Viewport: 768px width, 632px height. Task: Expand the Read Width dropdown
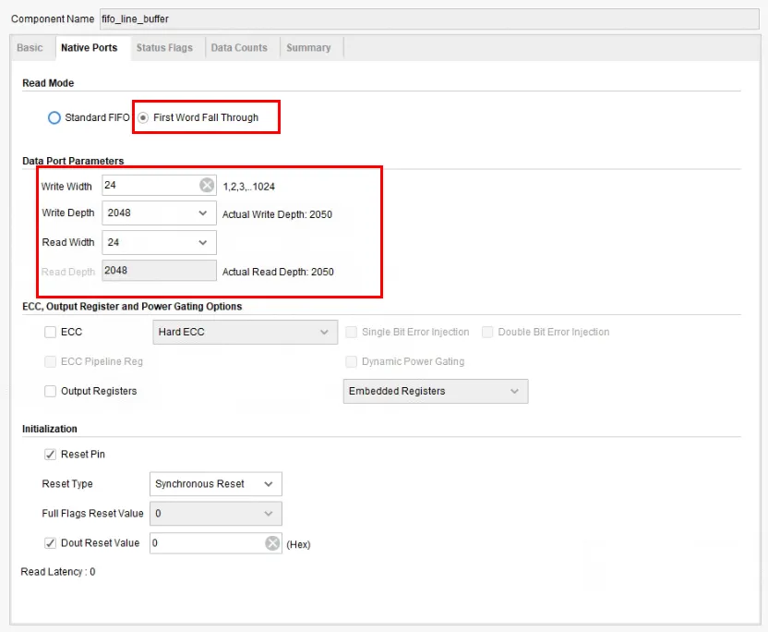(x=159, y=243)
